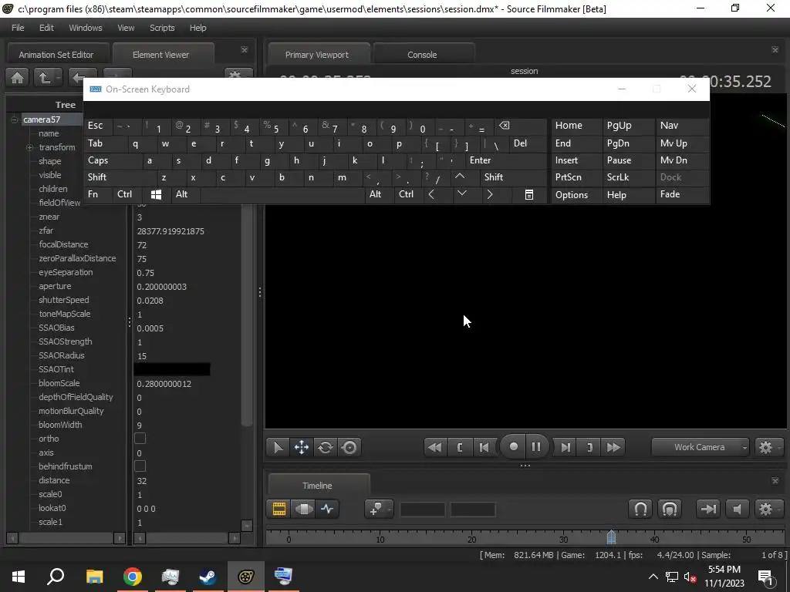The image size is (790, 592).
Task: Toggle the left Shift key on the On-Screen Keyboard
Action: (x=120, y=177)
